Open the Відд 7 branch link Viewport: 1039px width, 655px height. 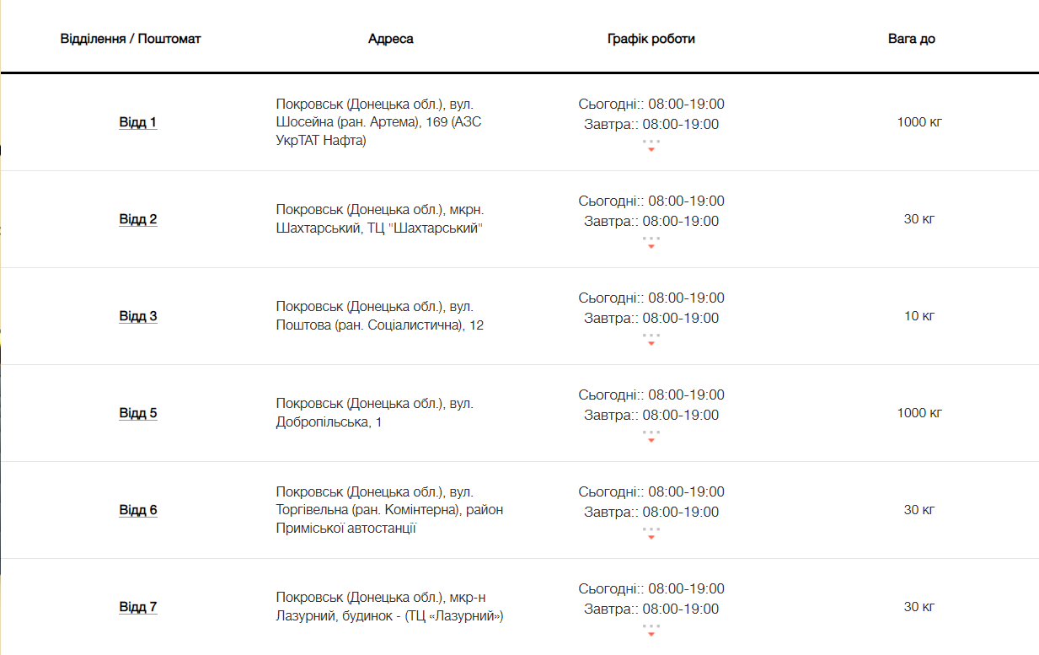click(137, 607)
